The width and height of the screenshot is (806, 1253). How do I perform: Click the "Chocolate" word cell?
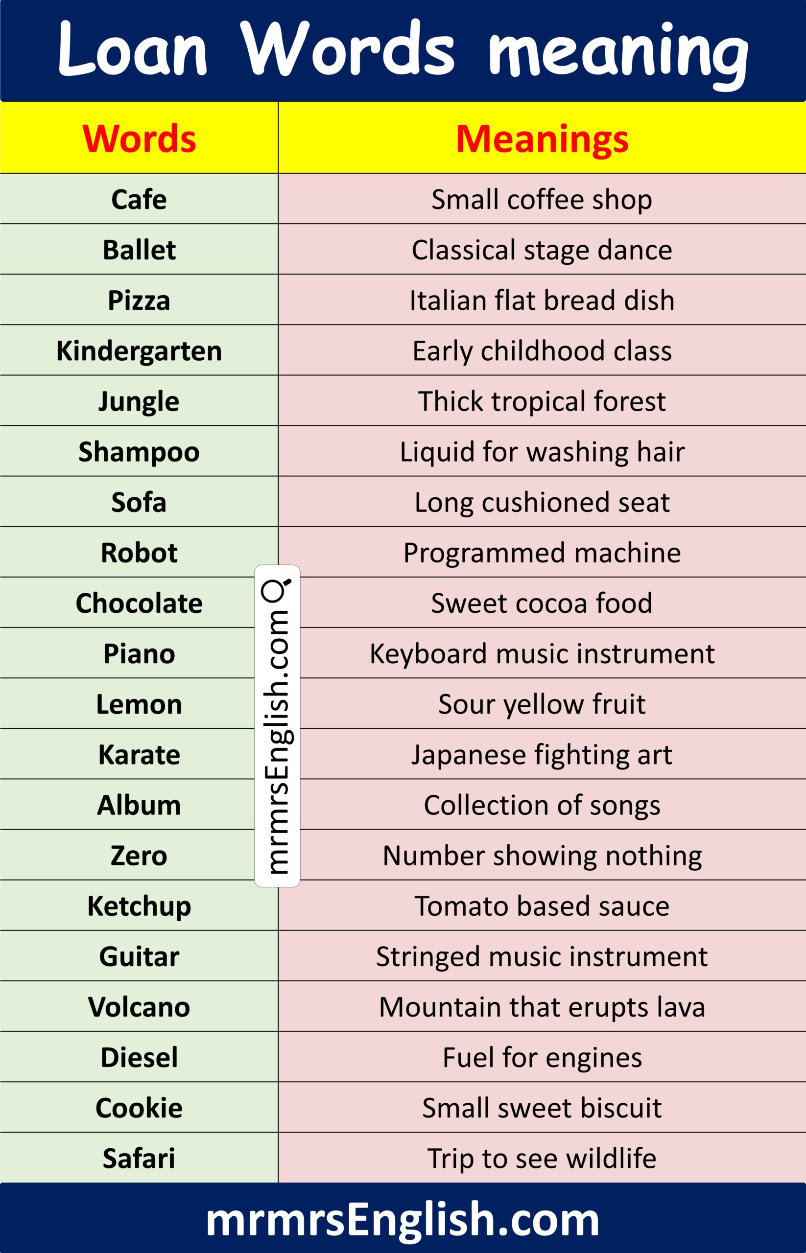(139, 603)
